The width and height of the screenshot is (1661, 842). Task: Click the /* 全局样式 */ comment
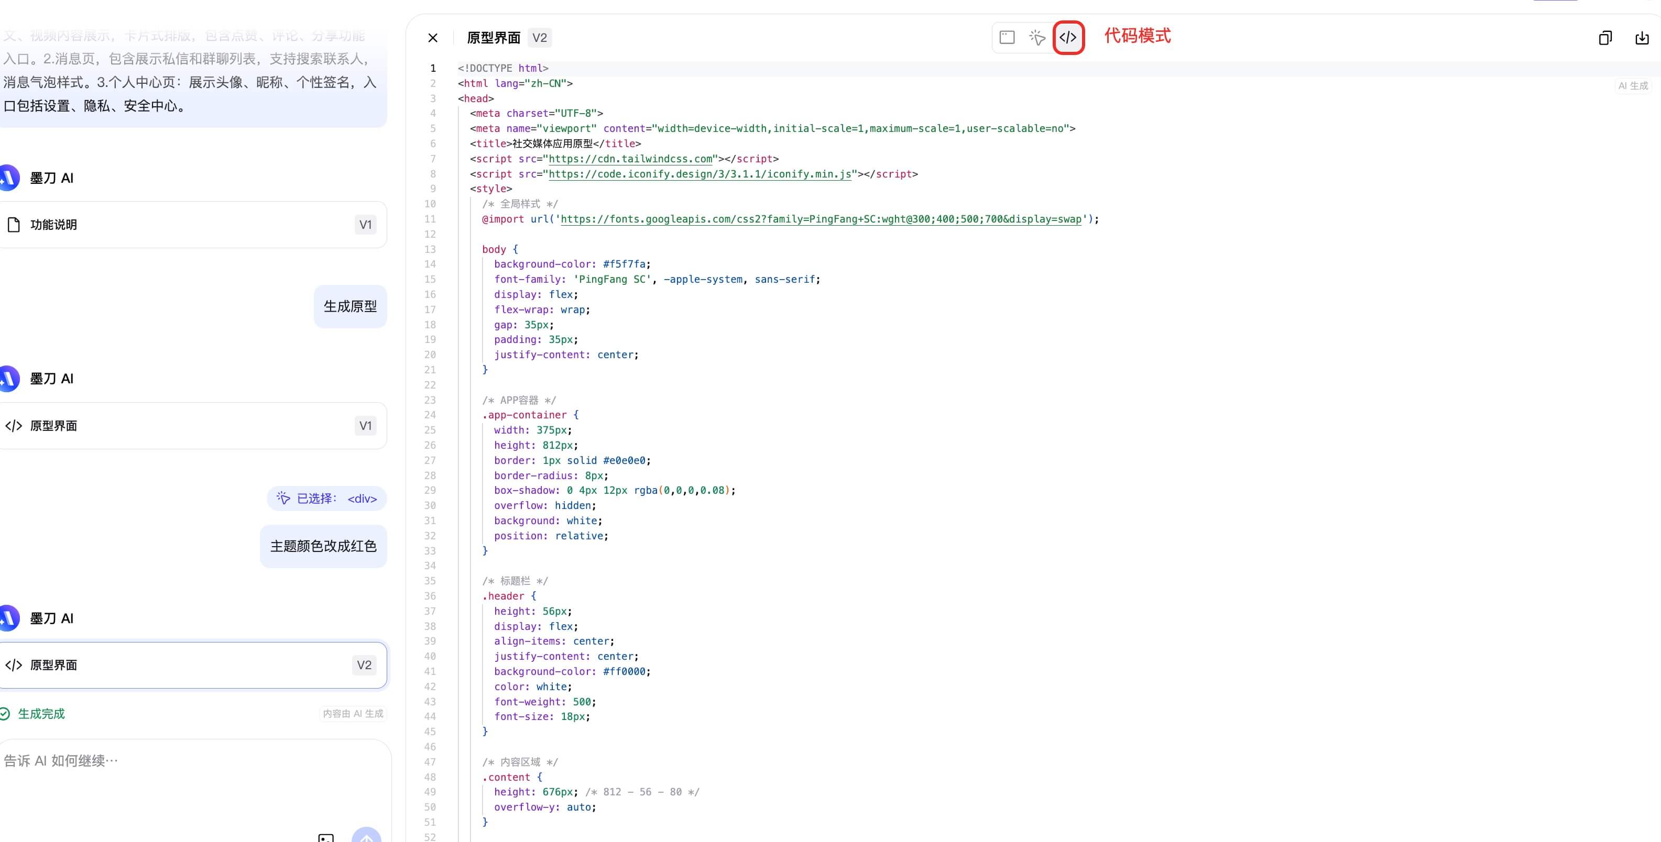click(520, 204)
